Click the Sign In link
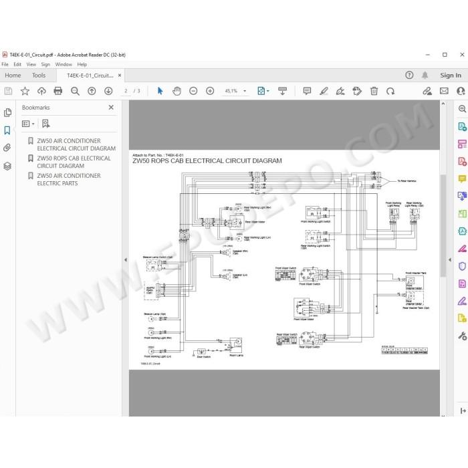 coord(451,76)
